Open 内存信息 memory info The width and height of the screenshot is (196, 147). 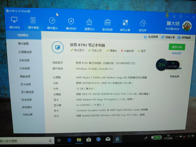click(x=24, y=68)
